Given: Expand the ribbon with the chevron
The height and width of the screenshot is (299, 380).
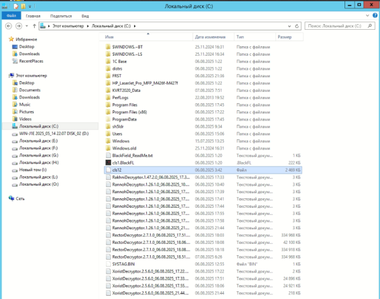Looking at the screenshot, I should pos(367,15).
